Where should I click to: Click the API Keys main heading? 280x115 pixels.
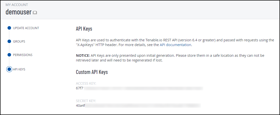click(84, 29)
